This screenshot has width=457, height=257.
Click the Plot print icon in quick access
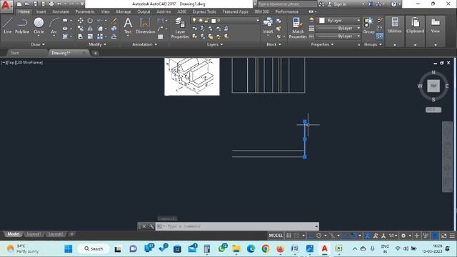tap(51, 4)
